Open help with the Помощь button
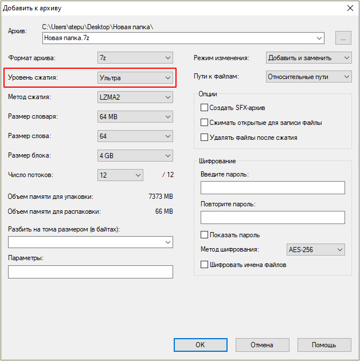The image size is (360, 361). tap(324, 345)
